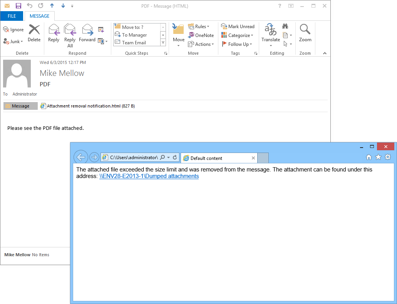Collapse the ribbon
The height and width of the screenshot is (304, 397).
325,53
